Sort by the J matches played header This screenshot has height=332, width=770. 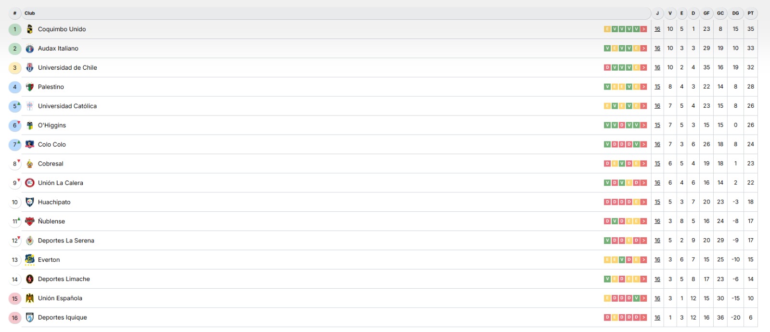(657, 13)
